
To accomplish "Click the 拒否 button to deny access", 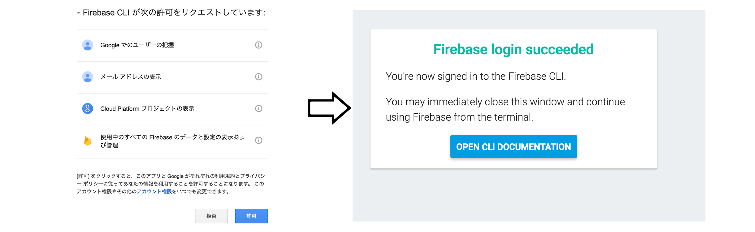I will (211, 216).
